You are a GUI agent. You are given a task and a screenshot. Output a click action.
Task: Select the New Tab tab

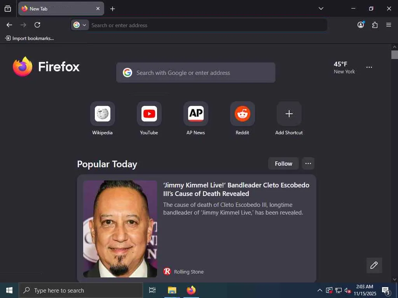[x=61, y=9]
